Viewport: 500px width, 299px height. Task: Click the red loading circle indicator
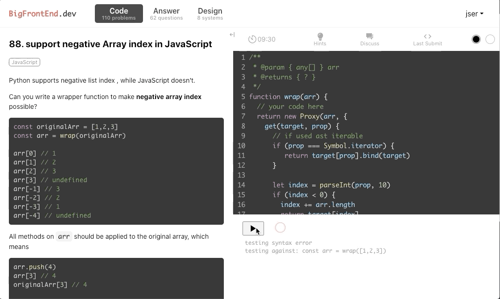point(280,228)
